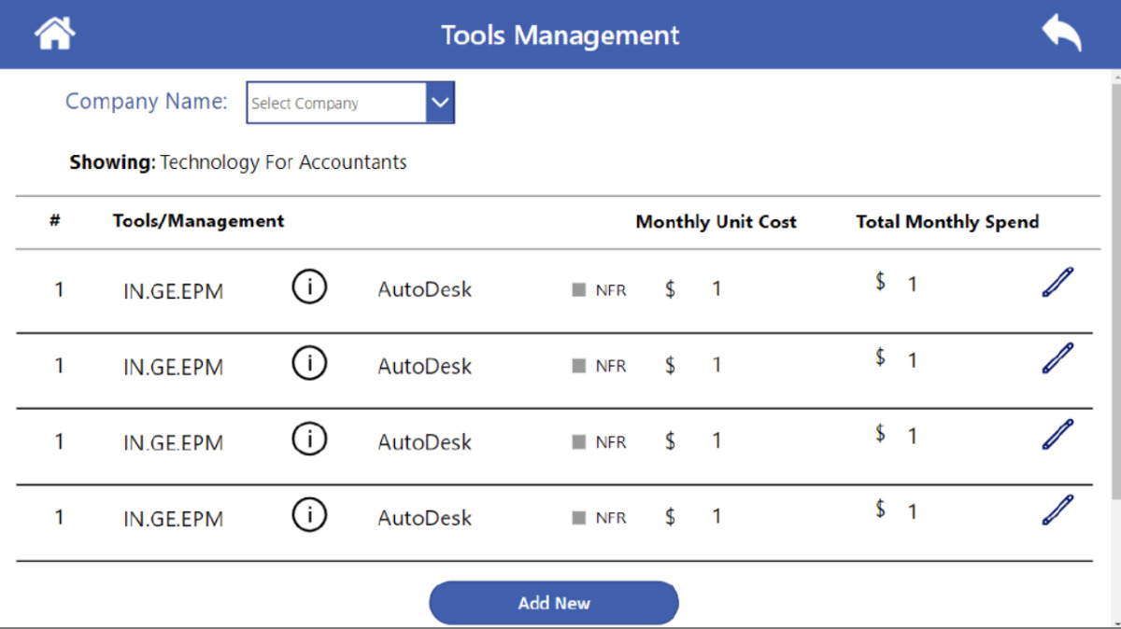
Task: Click the Home icon in the header
Action: click(54, 33)
